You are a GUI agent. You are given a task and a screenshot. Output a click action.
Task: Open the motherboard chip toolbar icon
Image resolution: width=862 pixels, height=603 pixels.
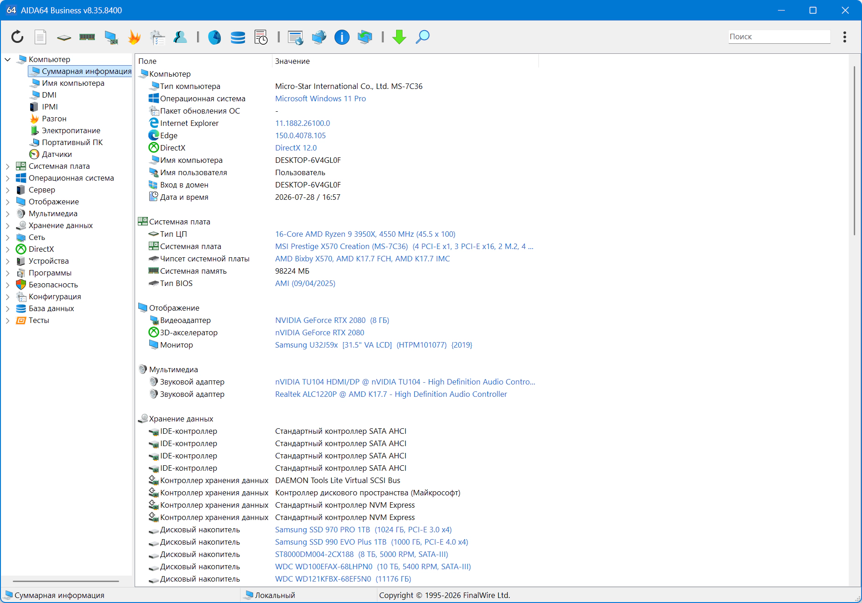(x=64, y=37)
